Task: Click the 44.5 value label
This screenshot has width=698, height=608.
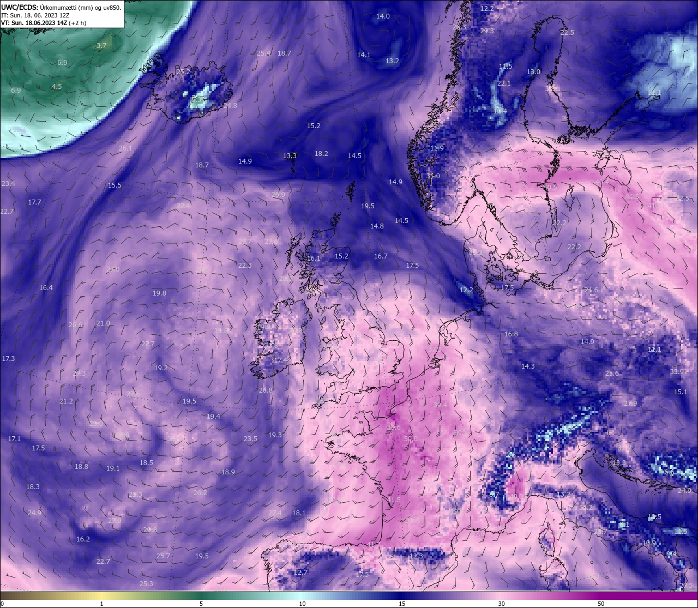Action: [632, 197]
